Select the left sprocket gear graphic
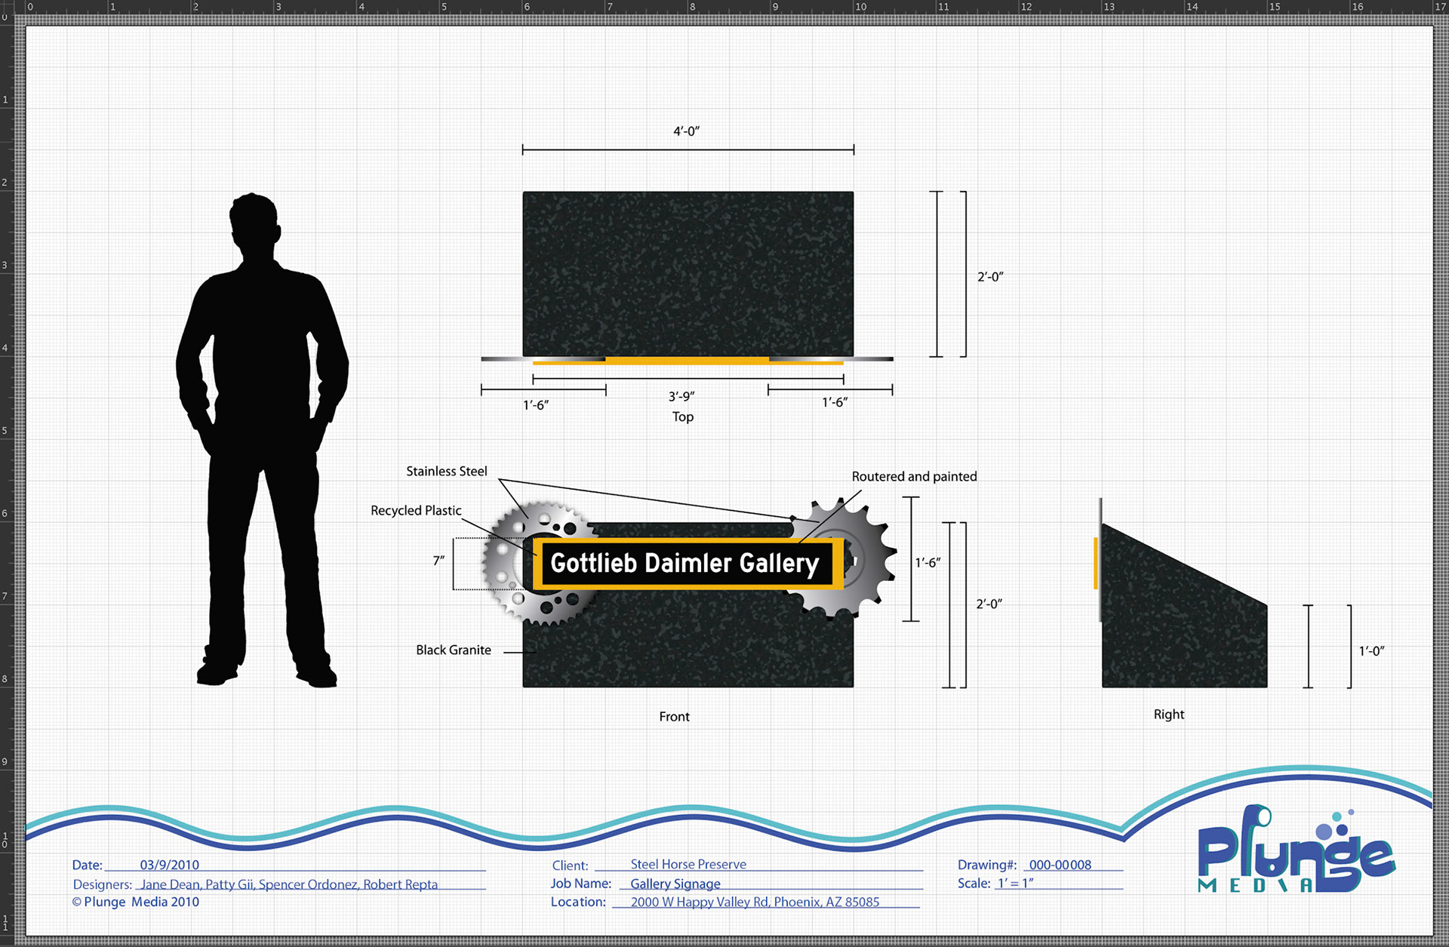 coord(540,564)
